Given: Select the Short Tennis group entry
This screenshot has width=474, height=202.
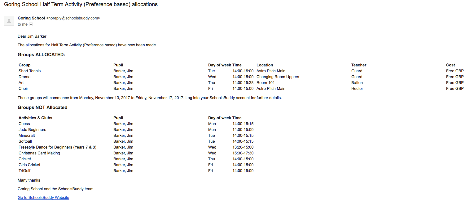Looking at the screenshot, I should pyautogui.click(x=29, y=71).
